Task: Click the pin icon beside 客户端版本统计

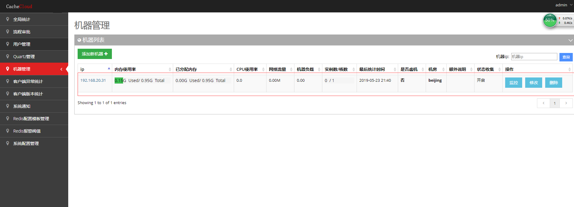Action: [8, 94]
